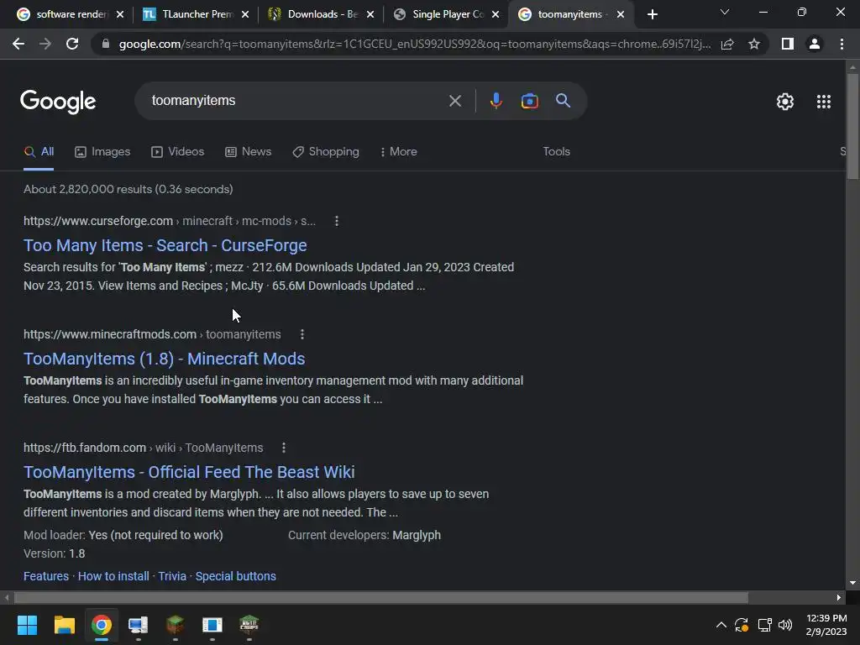Click the Trivia sitelink
Screen dimensions: 860x645
[172, 576]
